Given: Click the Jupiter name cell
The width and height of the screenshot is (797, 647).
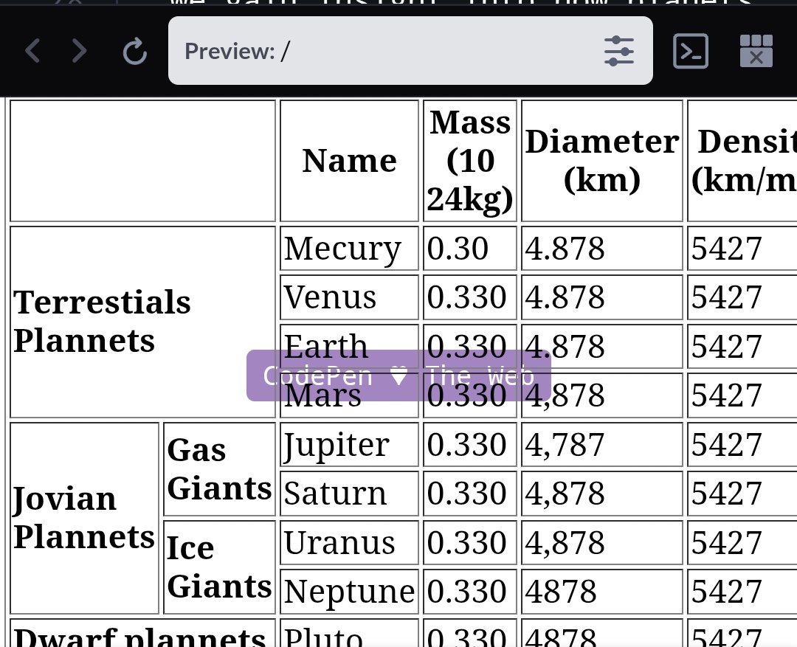Looking at the screenshot, I should tap(349, 445).
